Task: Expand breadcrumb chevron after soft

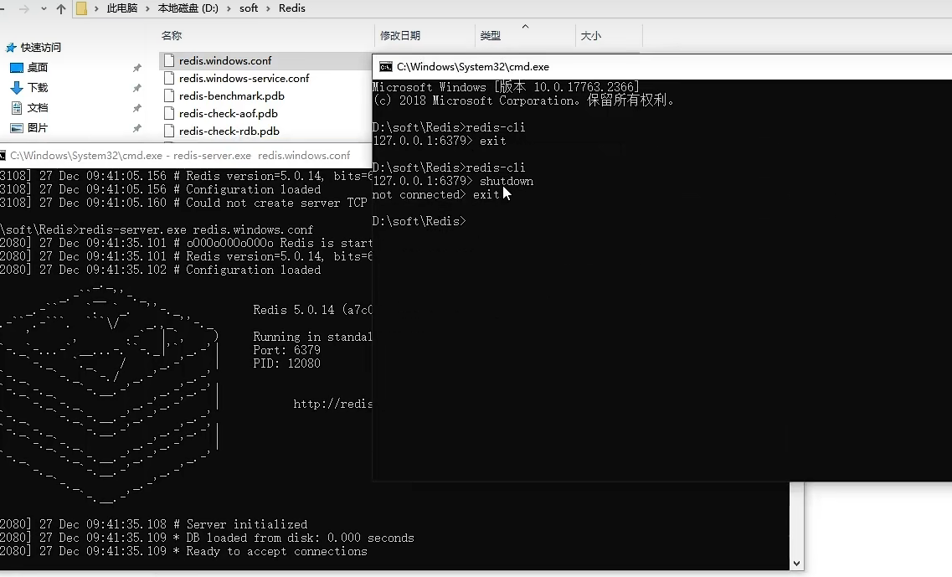Action: coord(269,8)
